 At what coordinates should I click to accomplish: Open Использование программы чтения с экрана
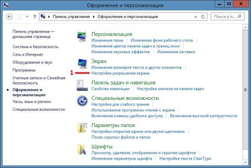(133, 110)
